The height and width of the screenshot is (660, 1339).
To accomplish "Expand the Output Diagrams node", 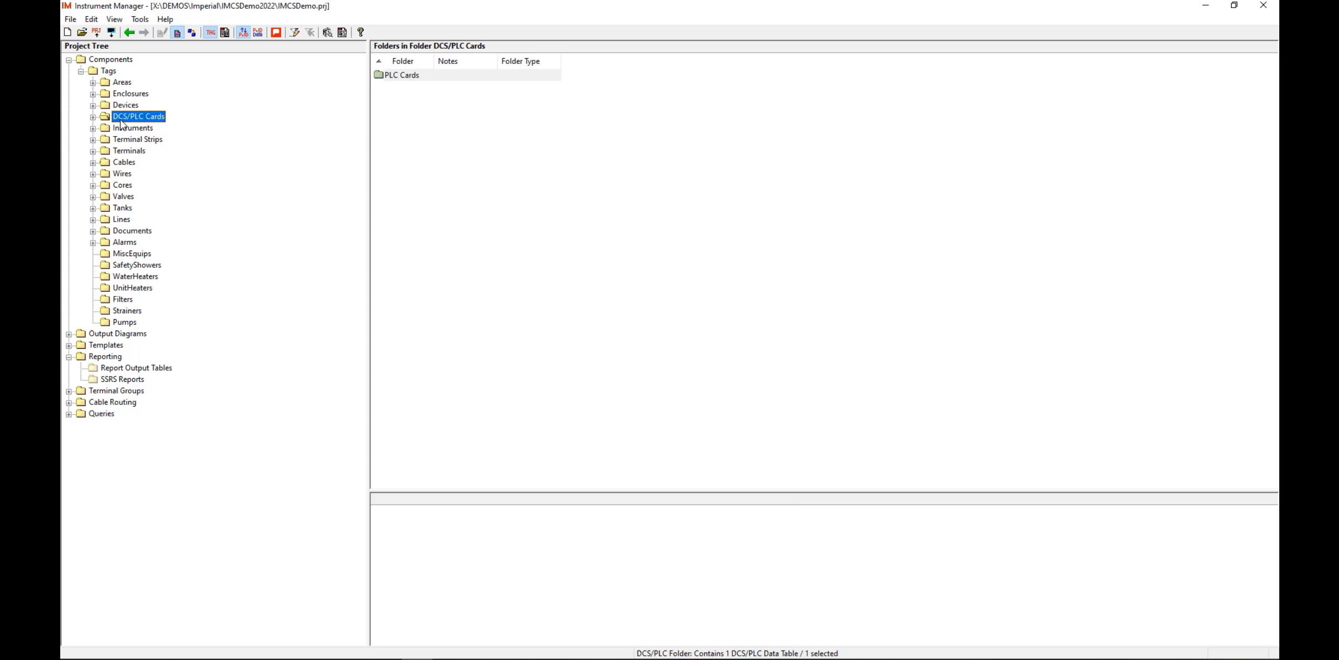I will [69, 334].
